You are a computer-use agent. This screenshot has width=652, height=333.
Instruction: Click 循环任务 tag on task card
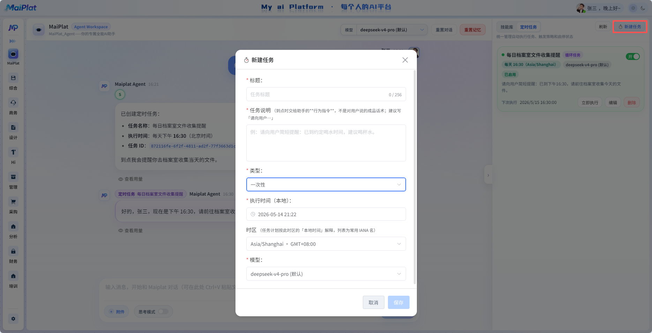[x=572, y=55]
